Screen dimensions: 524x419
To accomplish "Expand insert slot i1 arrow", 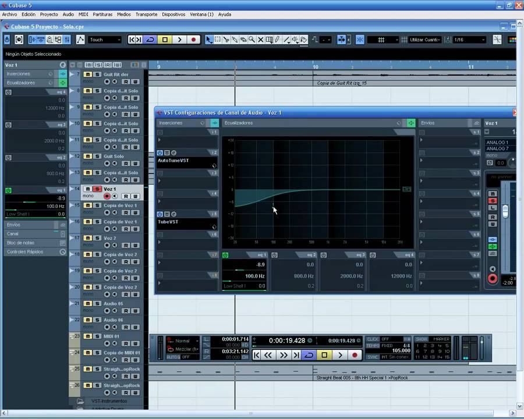I will coord(160,140).
